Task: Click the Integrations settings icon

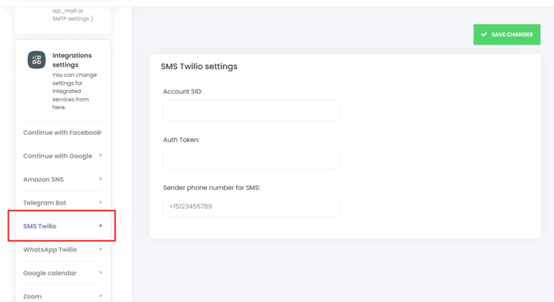Action: (x=37, y=60)
